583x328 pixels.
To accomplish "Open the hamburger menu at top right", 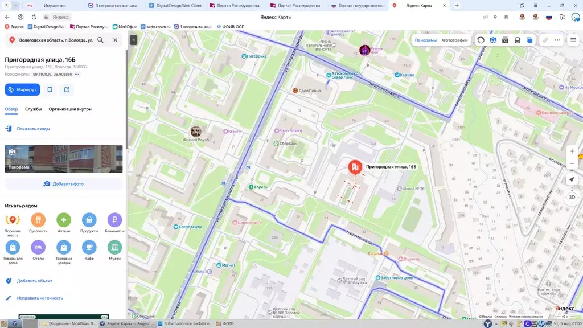I will (572, 40).
